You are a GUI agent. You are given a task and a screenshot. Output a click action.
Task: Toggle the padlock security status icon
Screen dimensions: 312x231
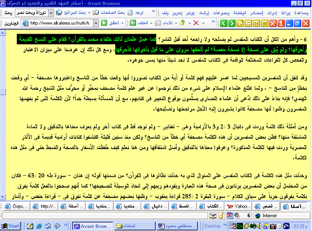[x=221, y=216]
